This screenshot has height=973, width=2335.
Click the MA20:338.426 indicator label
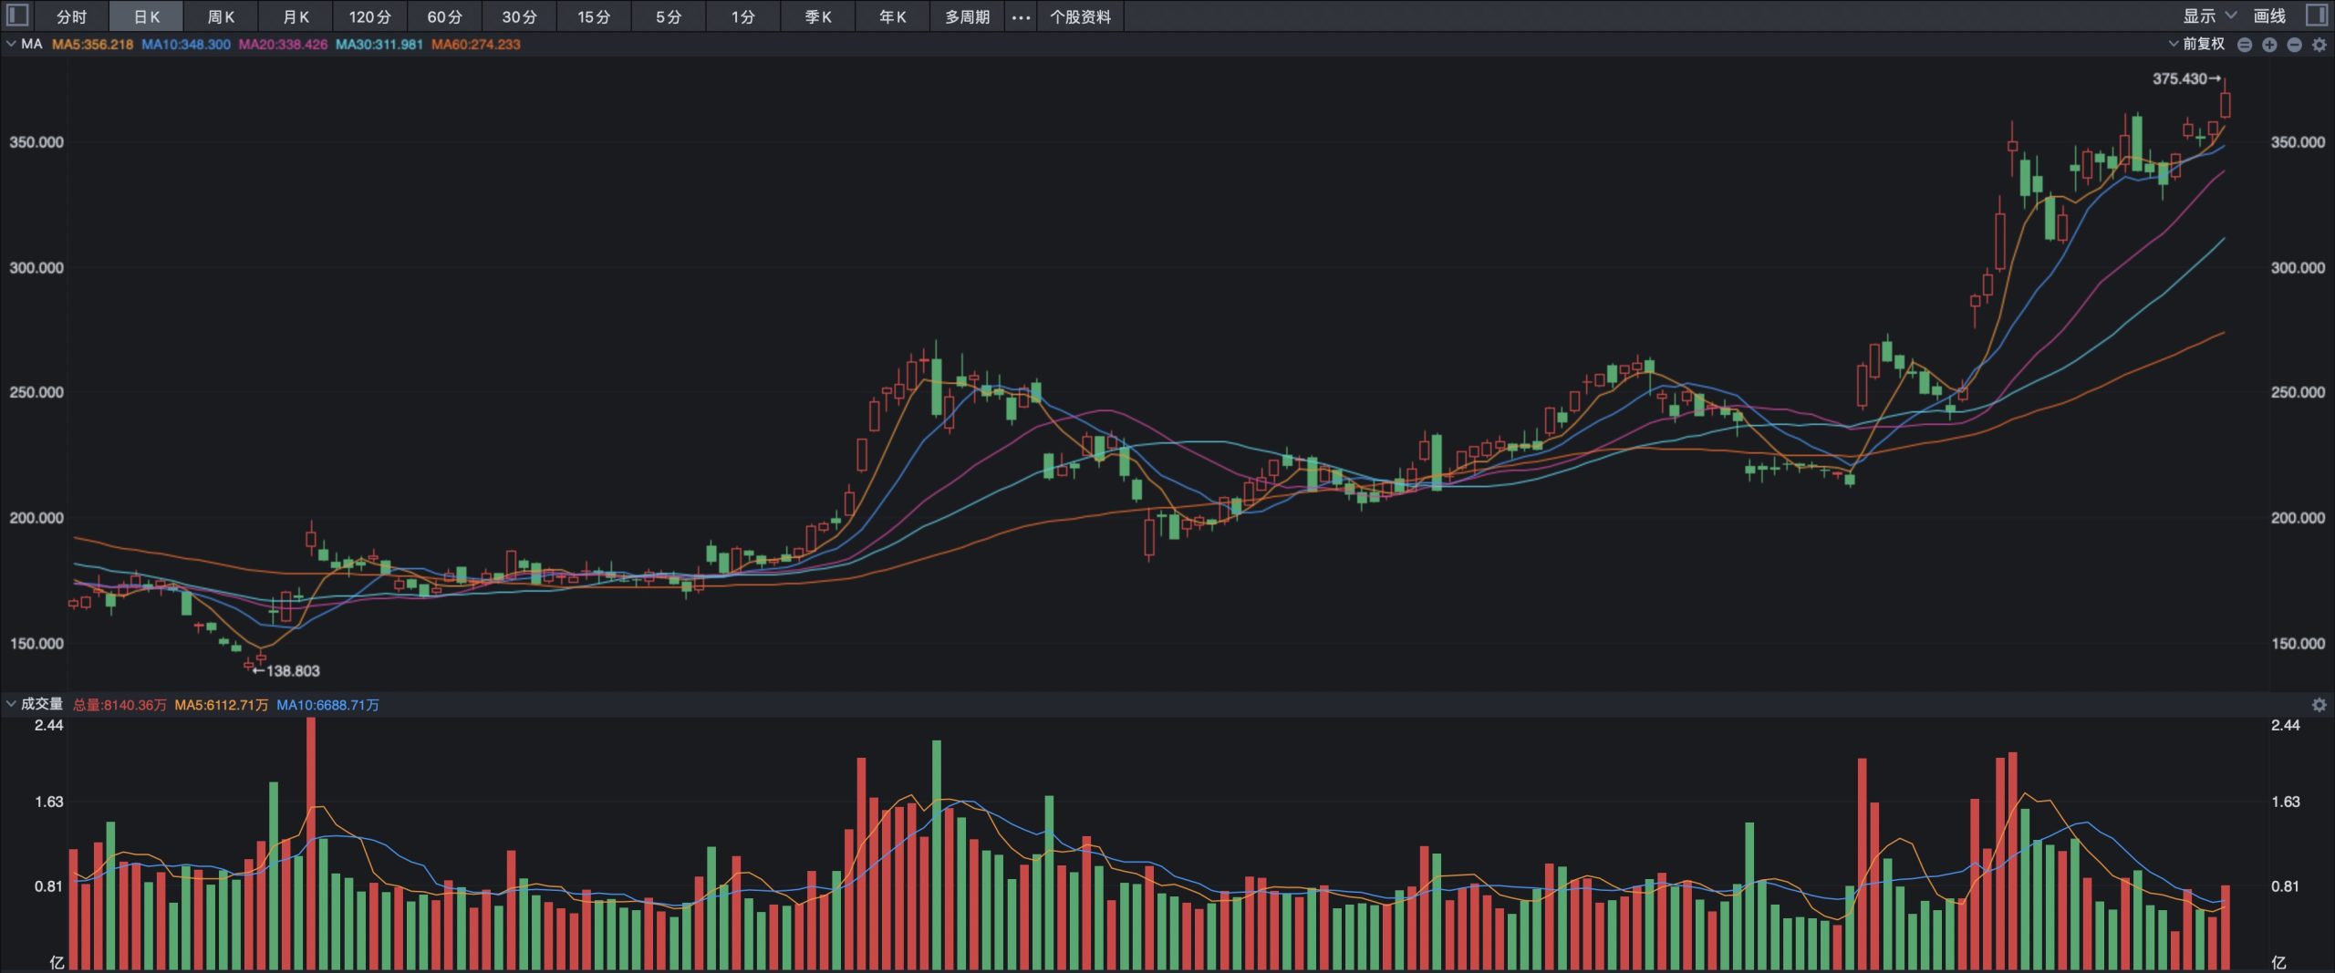click(283, 44)
